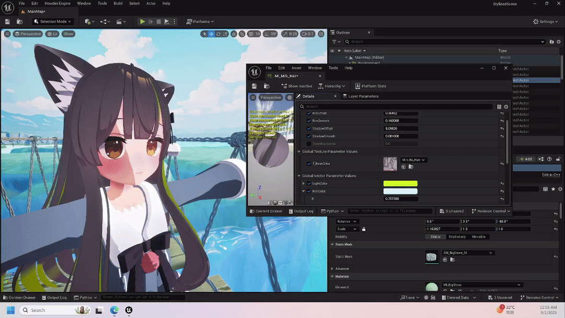Uncheck the ShadowOffset parameter checkbox

click(309, 128)
